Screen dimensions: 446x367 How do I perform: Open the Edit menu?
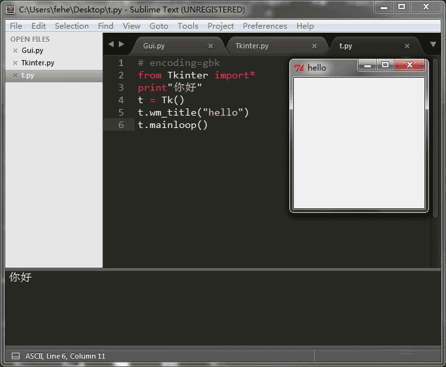(39, 26)
